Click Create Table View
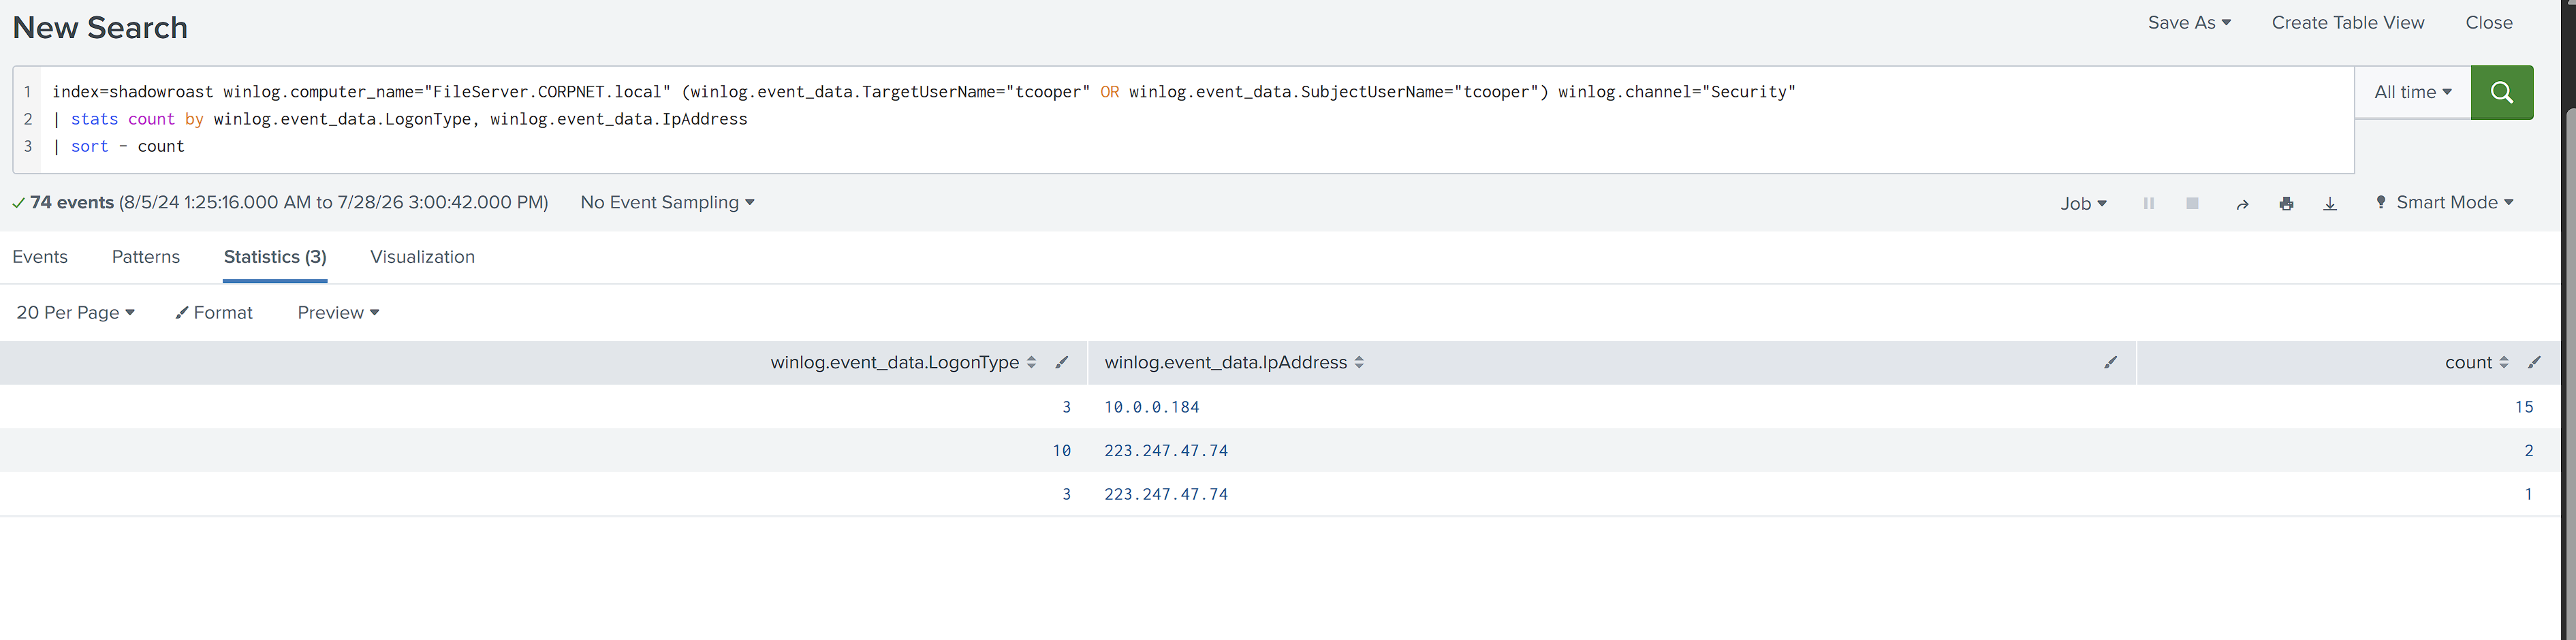The height and width of the screenshot is (640, 2576). pos(2347,23)
